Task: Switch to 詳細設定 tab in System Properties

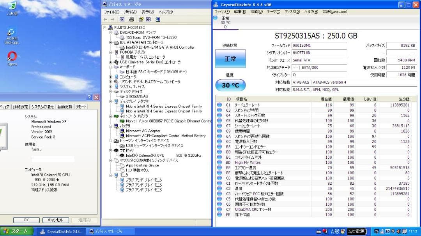Action: click(x=20, y=107)
